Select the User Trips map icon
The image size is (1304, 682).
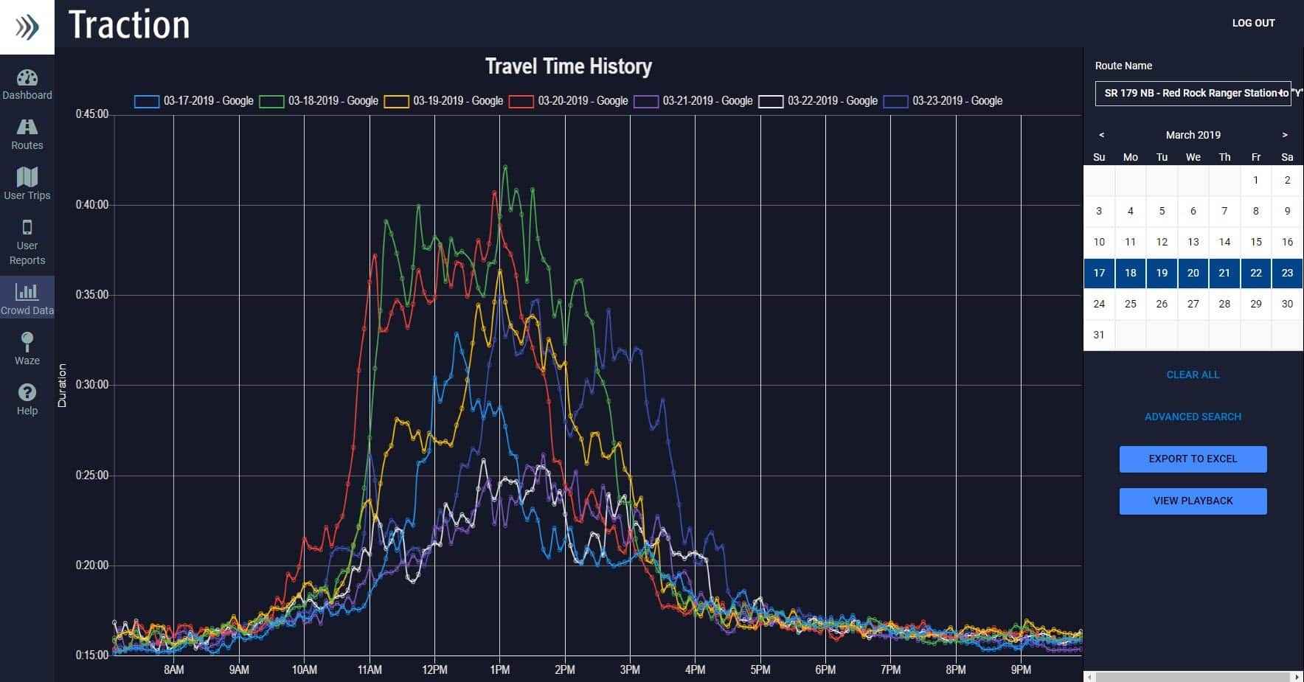pos(27,178)
